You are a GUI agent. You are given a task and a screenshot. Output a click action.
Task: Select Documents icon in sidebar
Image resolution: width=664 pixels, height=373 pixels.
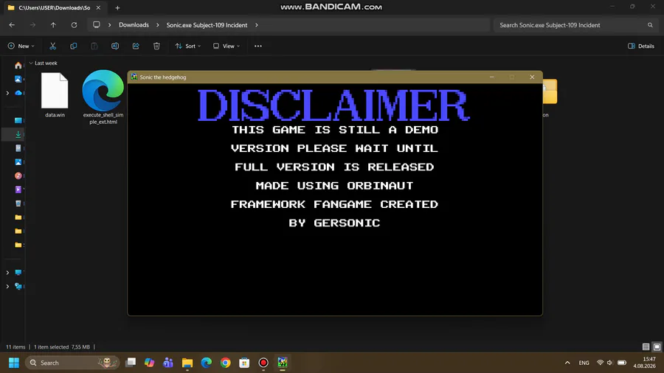point(18,148)
